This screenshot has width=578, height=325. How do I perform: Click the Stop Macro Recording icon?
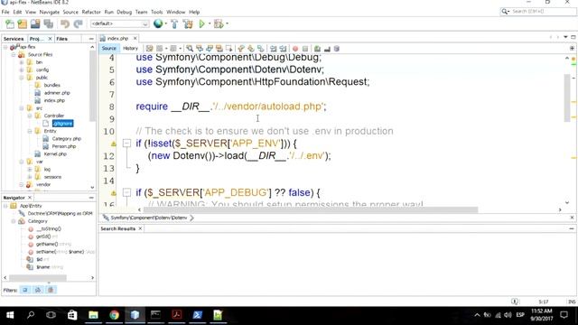(x=305, y=49)
